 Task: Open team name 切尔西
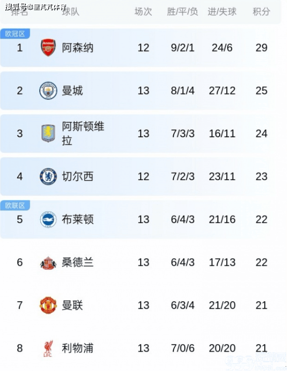click(77, 176)
